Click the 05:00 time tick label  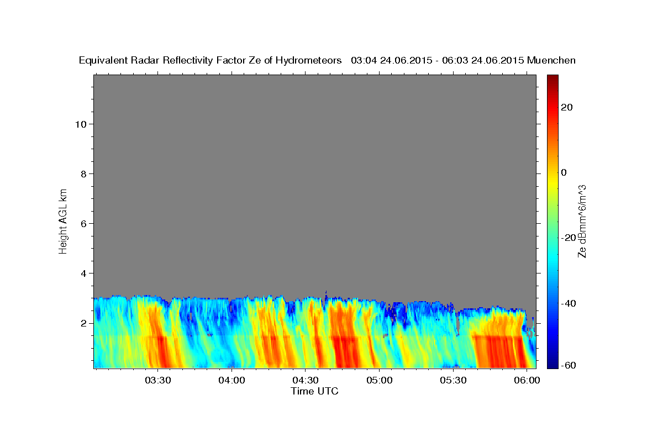click(x=380, y=381)
